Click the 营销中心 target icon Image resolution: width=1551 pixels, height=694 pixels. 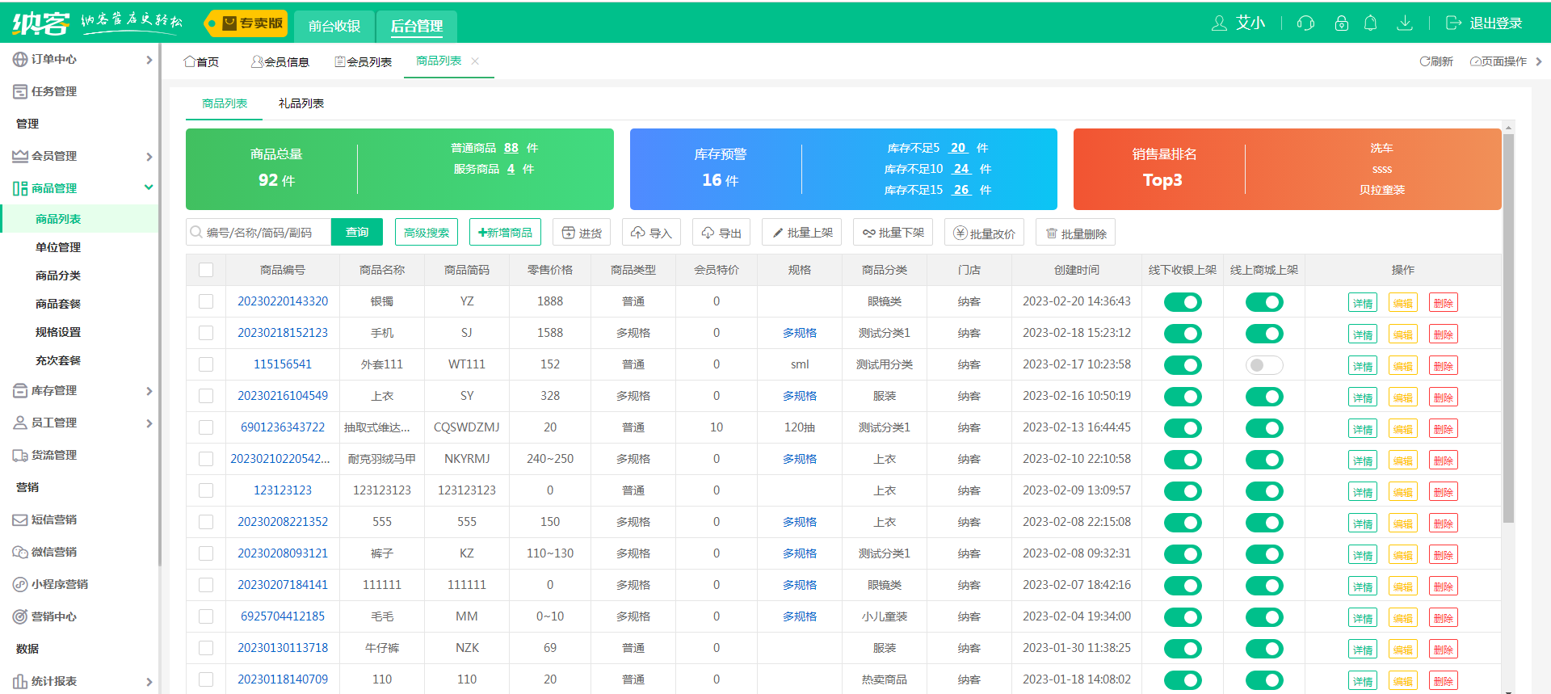click(x=20, y=616)
